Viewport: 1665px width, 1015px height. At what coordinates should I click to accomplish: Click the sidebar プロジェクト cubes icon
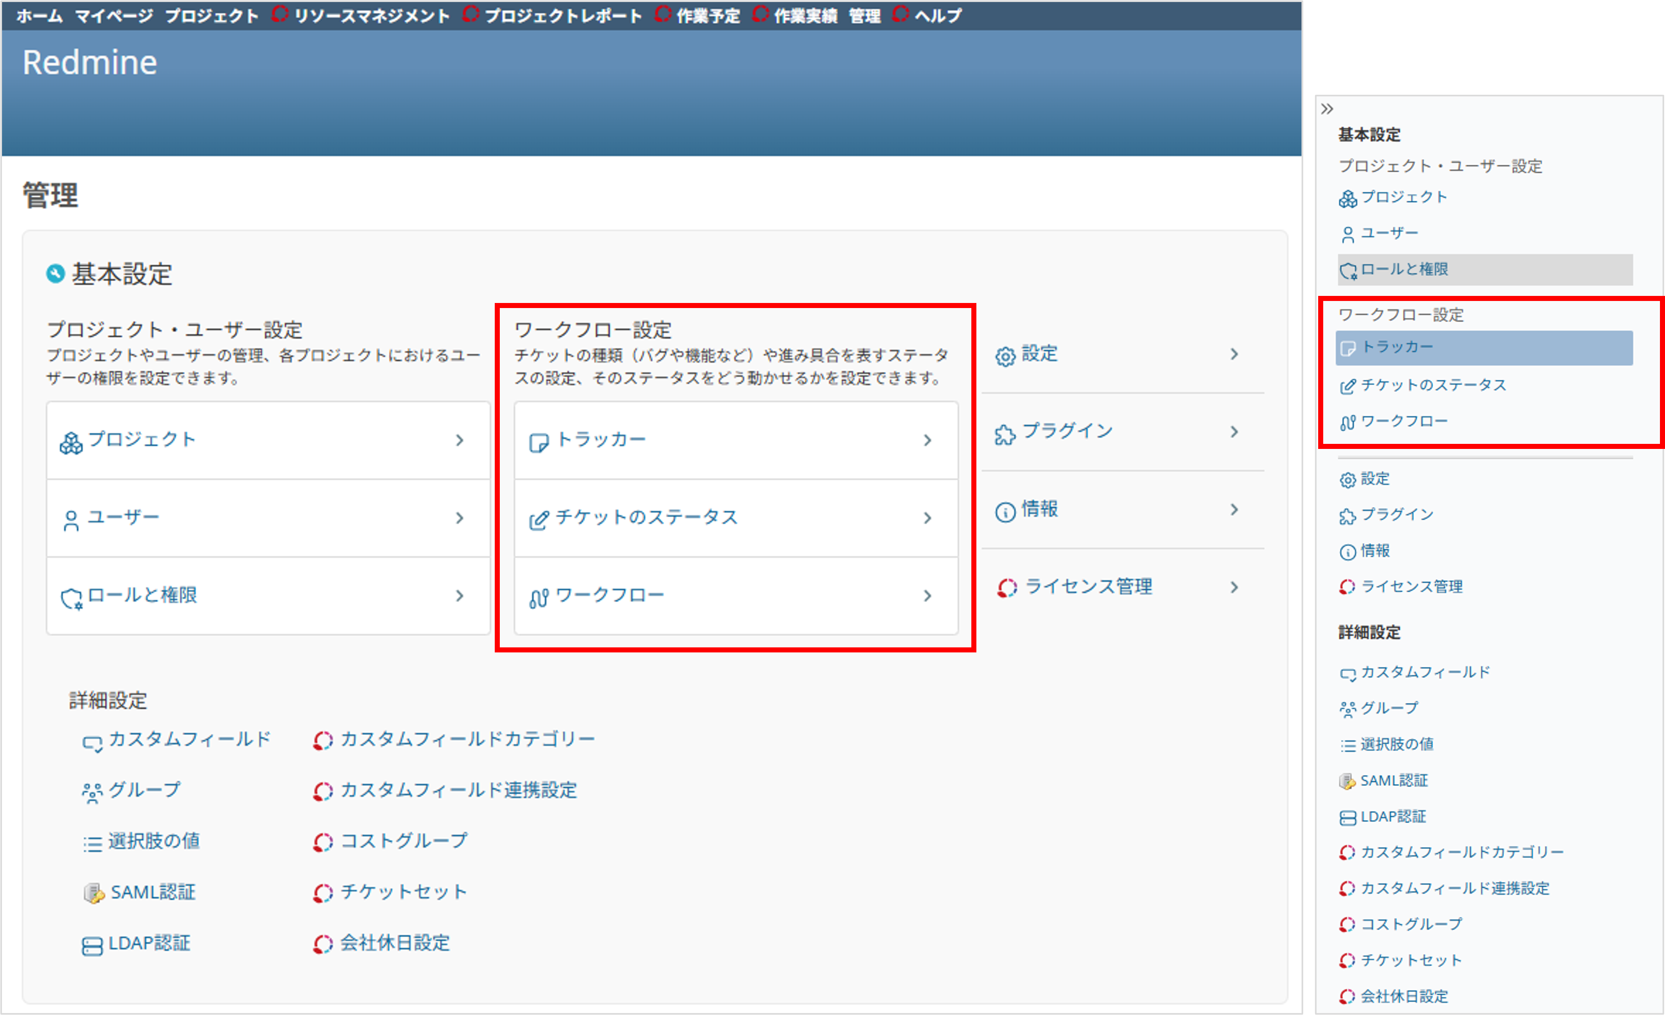[x=1347, y=198]
